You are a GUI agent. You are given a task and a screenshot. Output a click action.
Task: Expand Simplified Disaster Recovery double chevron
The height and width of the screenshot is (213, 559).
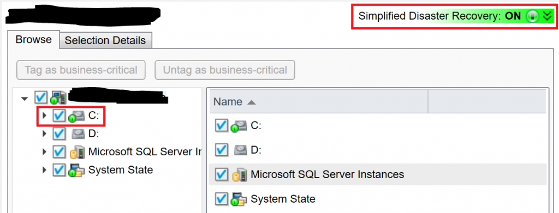pyautogui.click(x=547, y=16)
